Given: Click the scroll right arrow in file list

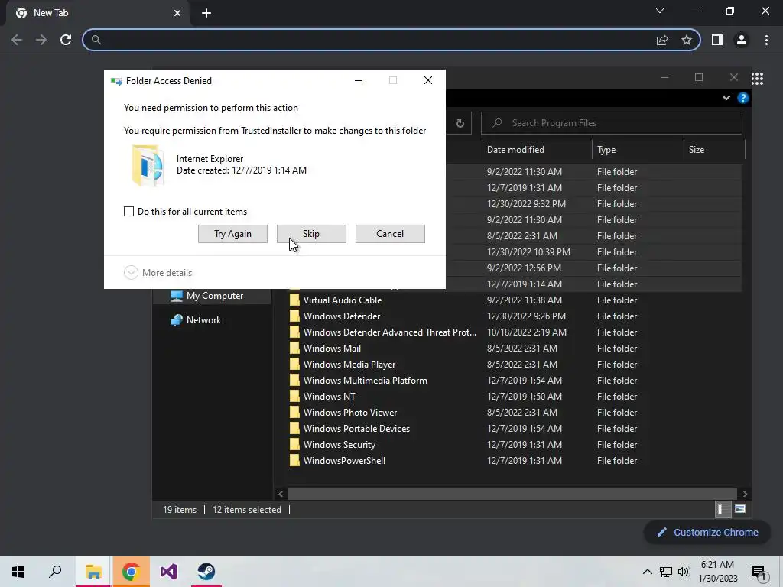Looking at the screenshot, I should 745,495.
